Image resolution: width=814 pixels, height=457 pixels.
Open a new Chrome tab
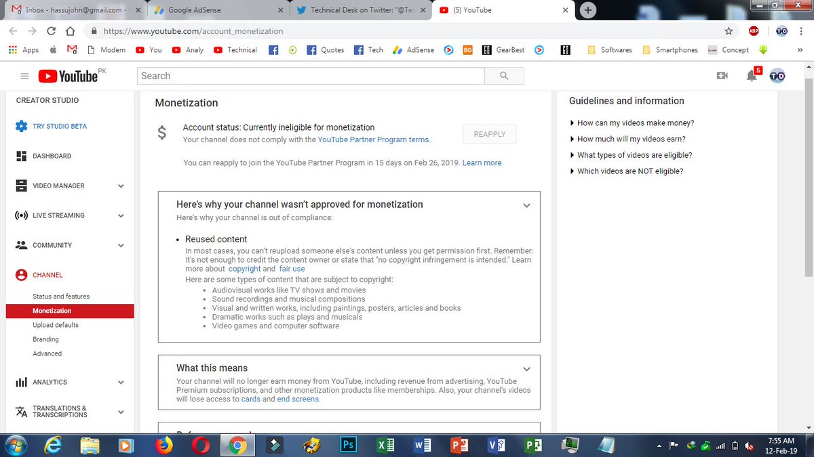[588, 10]
